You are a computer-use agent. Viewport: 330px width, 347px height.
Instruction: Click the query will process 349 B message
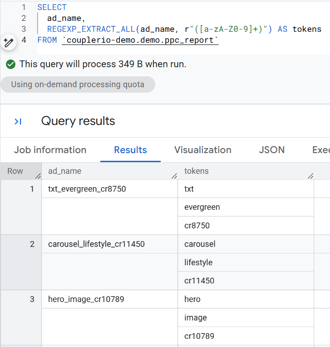103,64
